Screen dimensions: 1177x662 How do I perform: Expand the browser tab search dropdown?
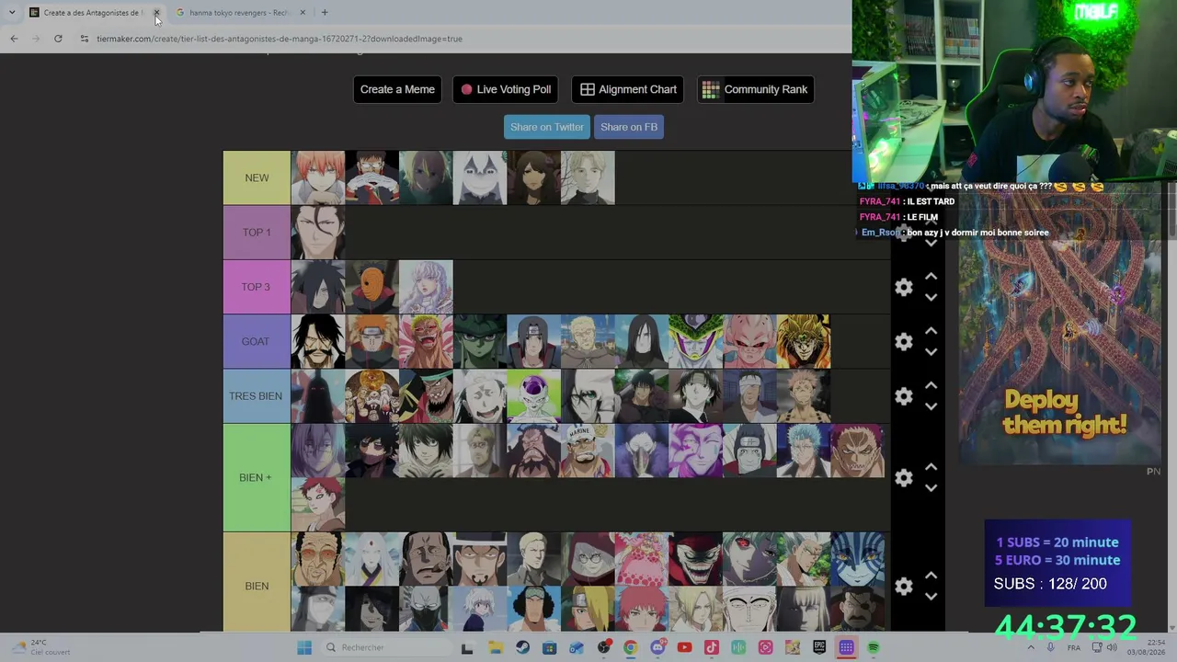(x=11, y=13)
